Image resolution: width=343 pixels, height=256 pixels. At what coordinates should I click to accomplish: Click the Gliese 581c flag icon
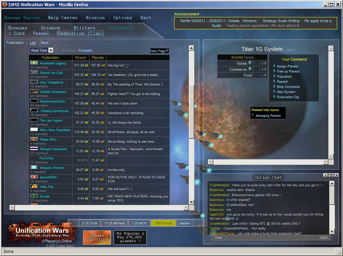point(34,139)
